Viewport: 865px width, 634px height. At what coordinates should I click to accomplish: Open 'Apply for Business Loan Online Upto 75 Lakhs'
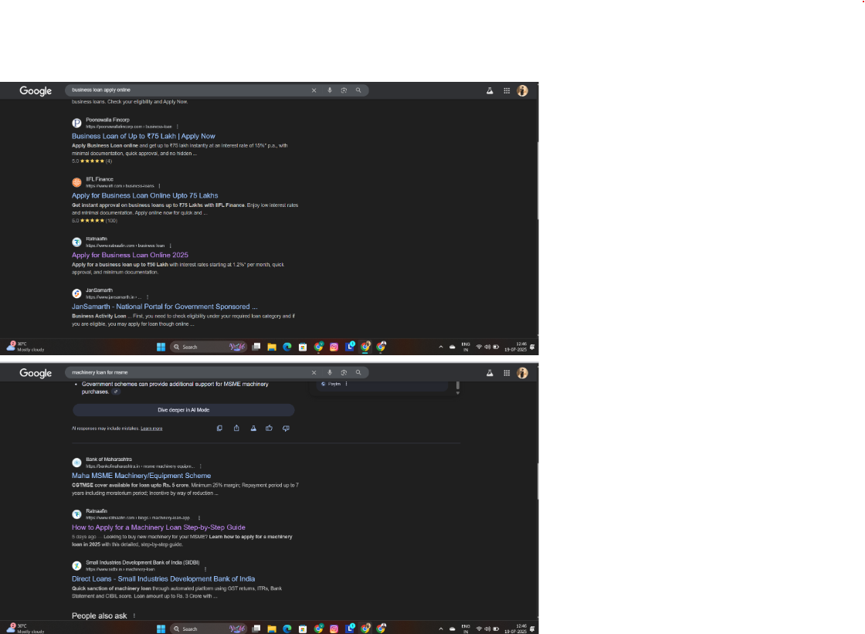tap(144, 196)
